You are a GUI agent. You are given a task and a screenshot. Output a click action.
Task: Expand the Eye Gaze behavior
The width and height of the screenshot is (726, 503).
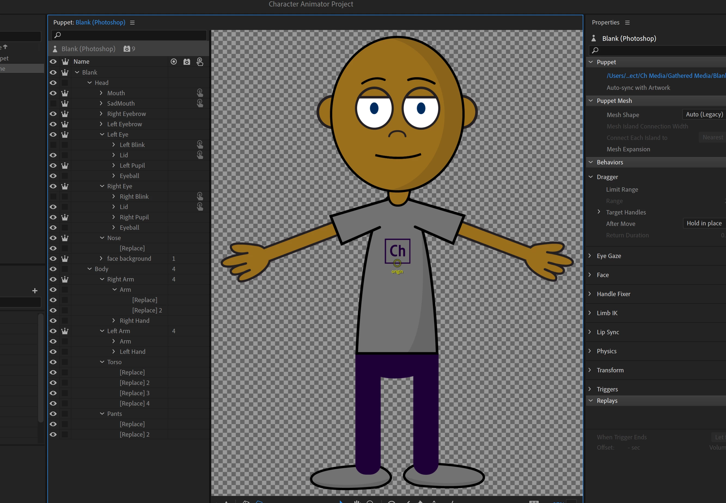590,256
